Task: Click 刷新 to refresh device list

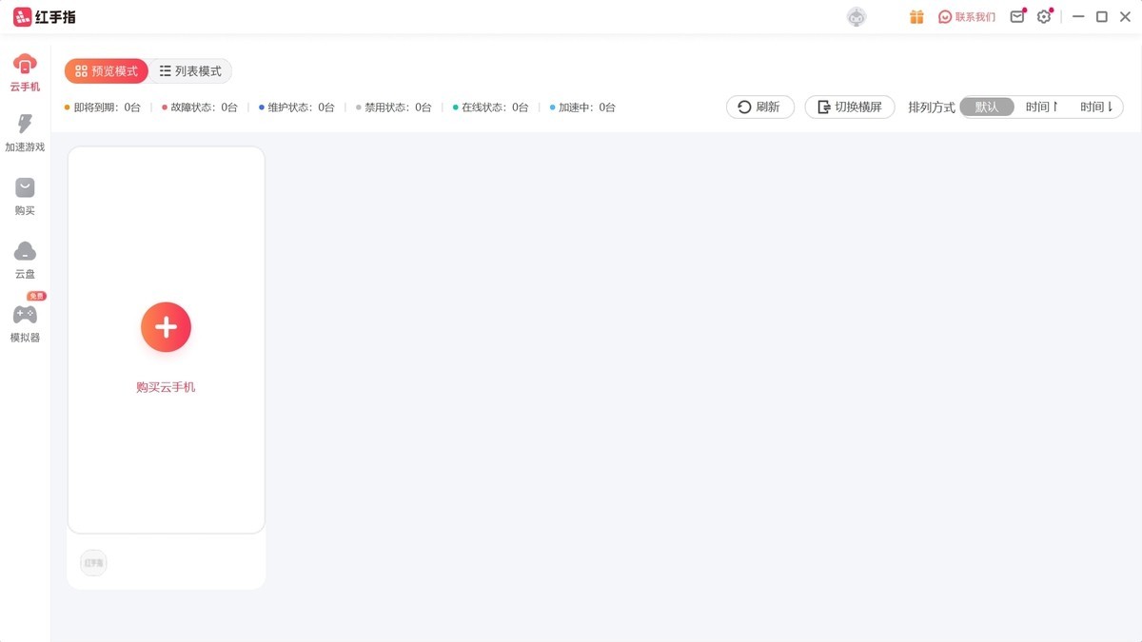Action: (759, 107)
